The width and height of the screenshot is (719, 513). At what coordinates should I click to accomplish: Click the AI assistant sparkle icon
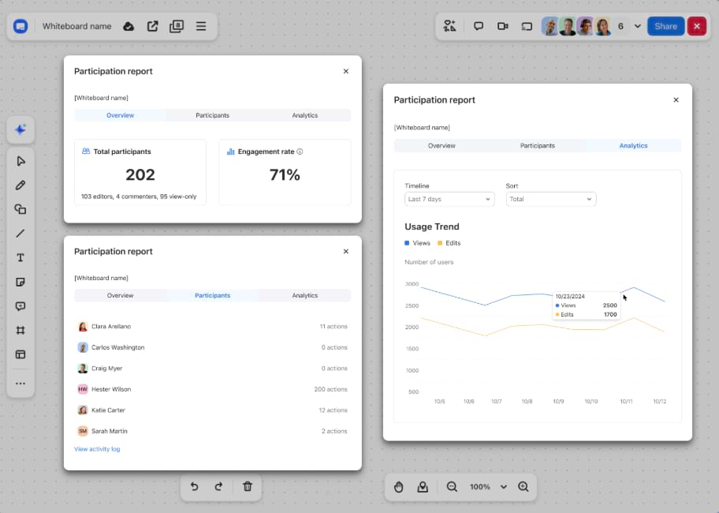pyautogui.click(x=20, y=129)
